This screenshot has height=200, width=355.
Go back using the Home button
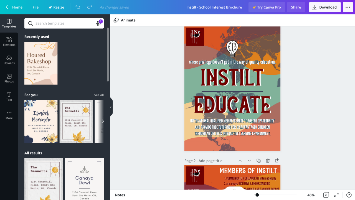14,7
